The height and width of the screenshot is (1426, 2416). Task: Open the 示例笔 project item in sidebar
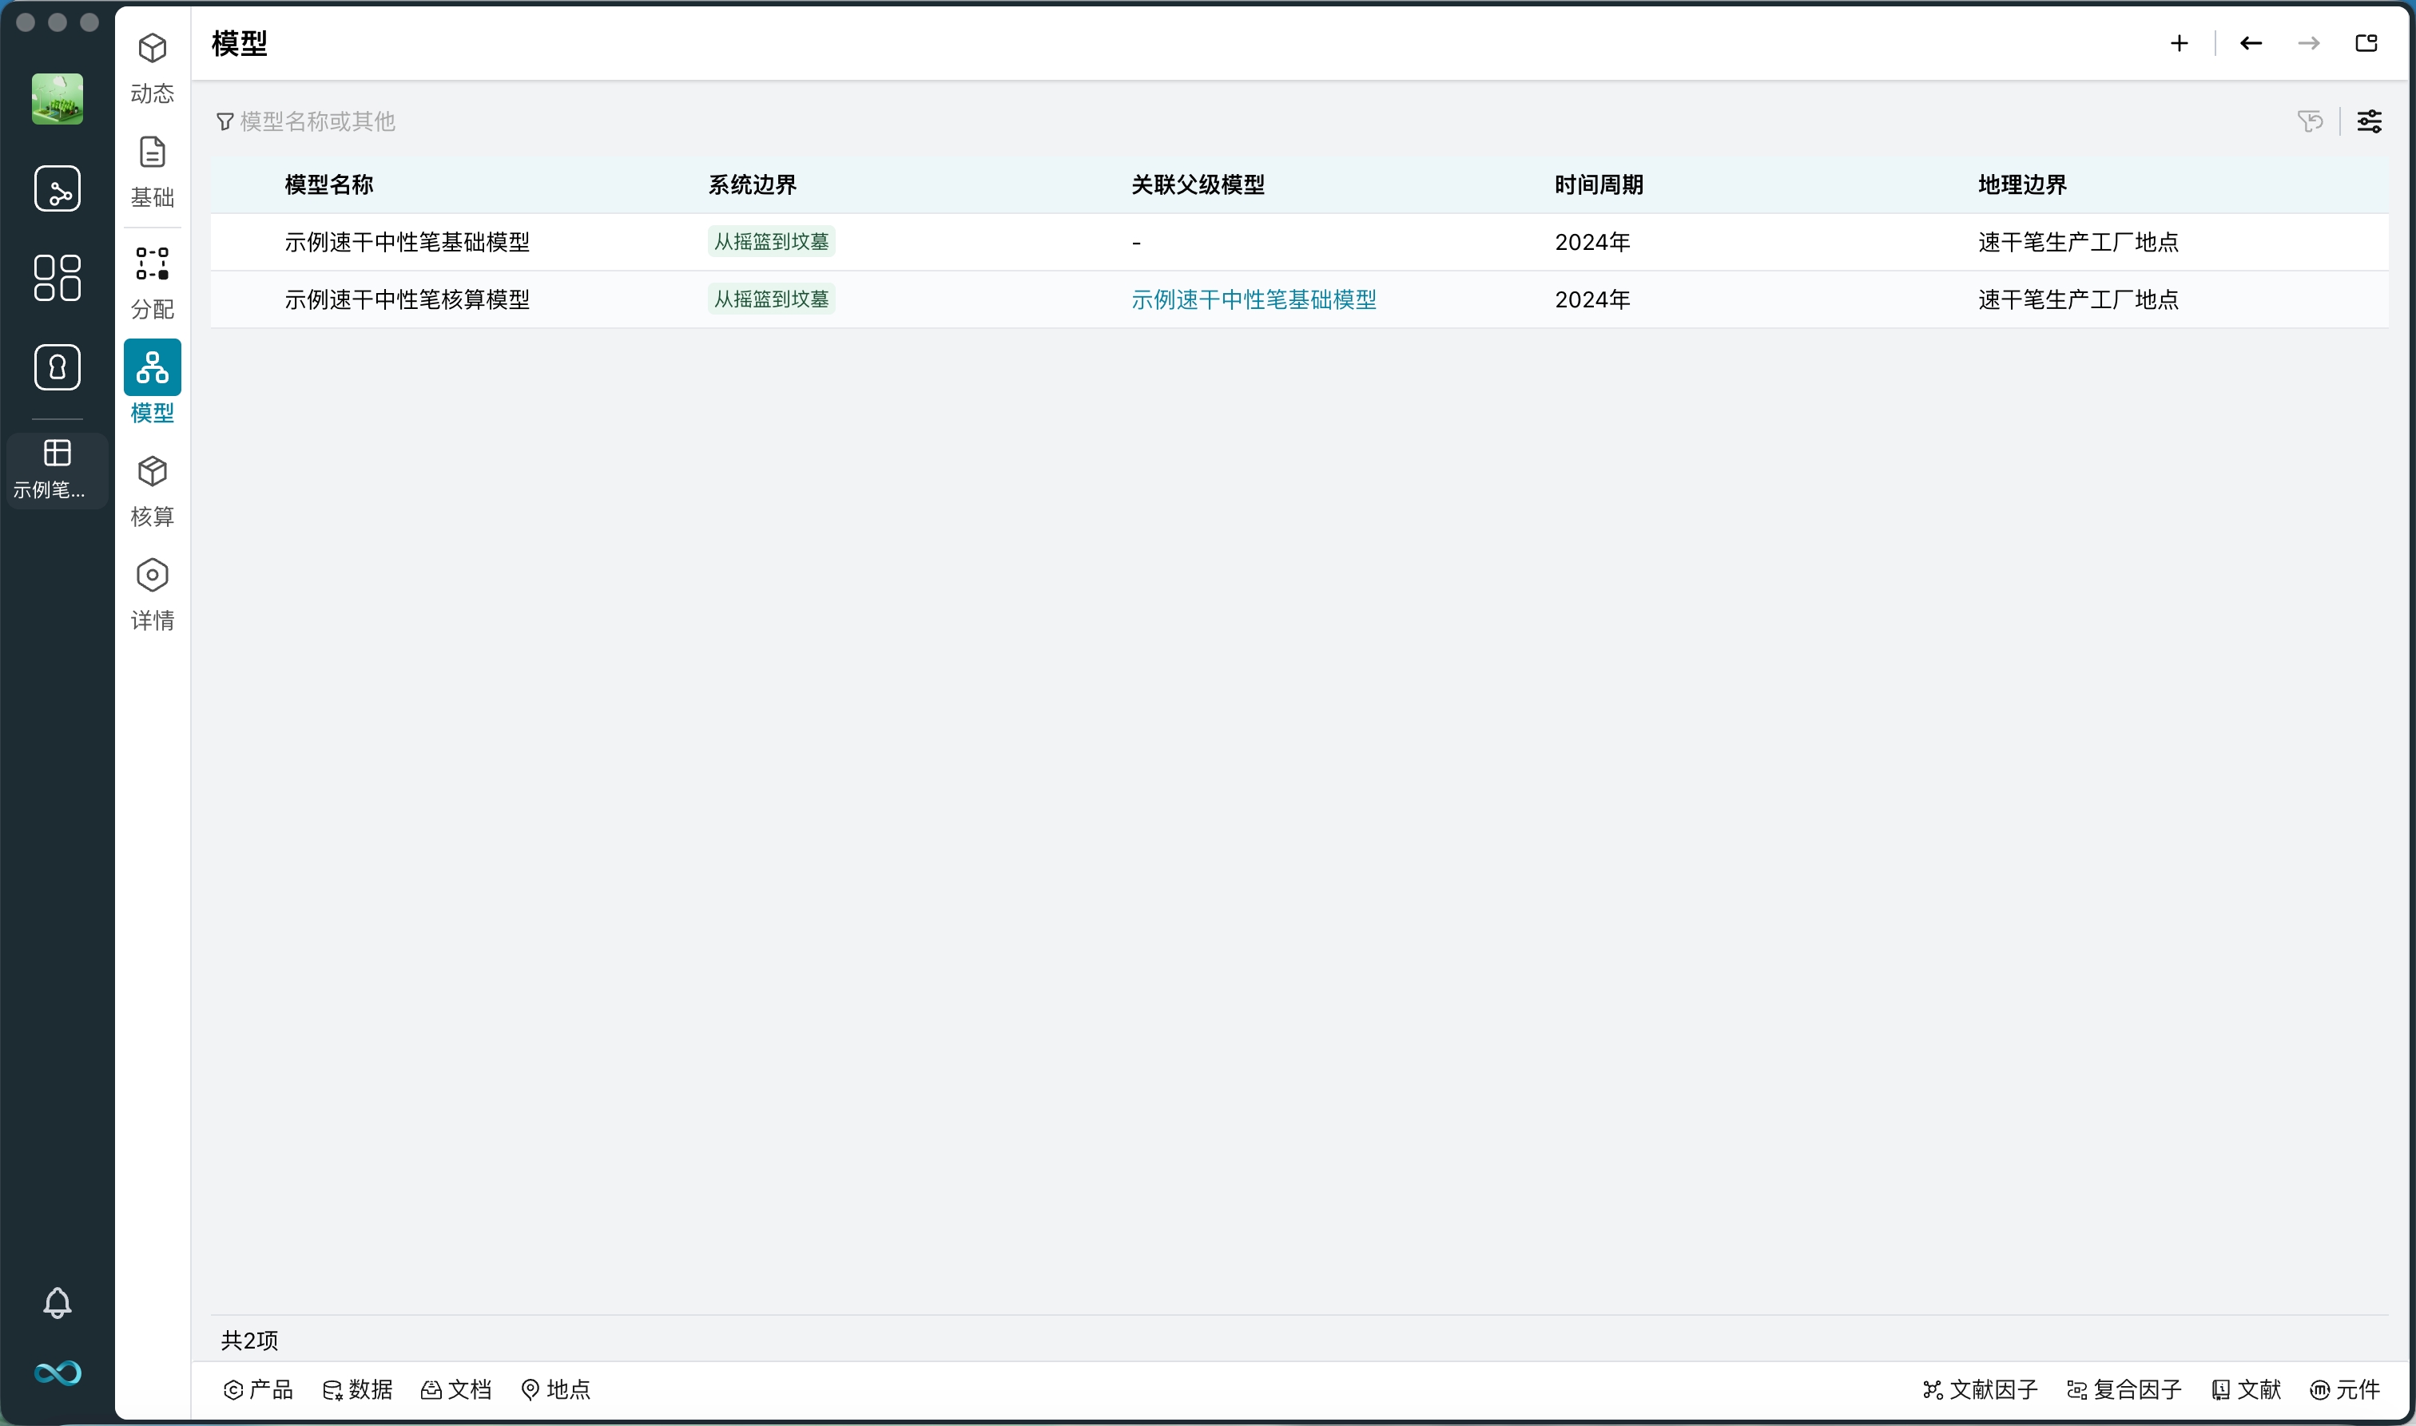click(x=57, y=469)
